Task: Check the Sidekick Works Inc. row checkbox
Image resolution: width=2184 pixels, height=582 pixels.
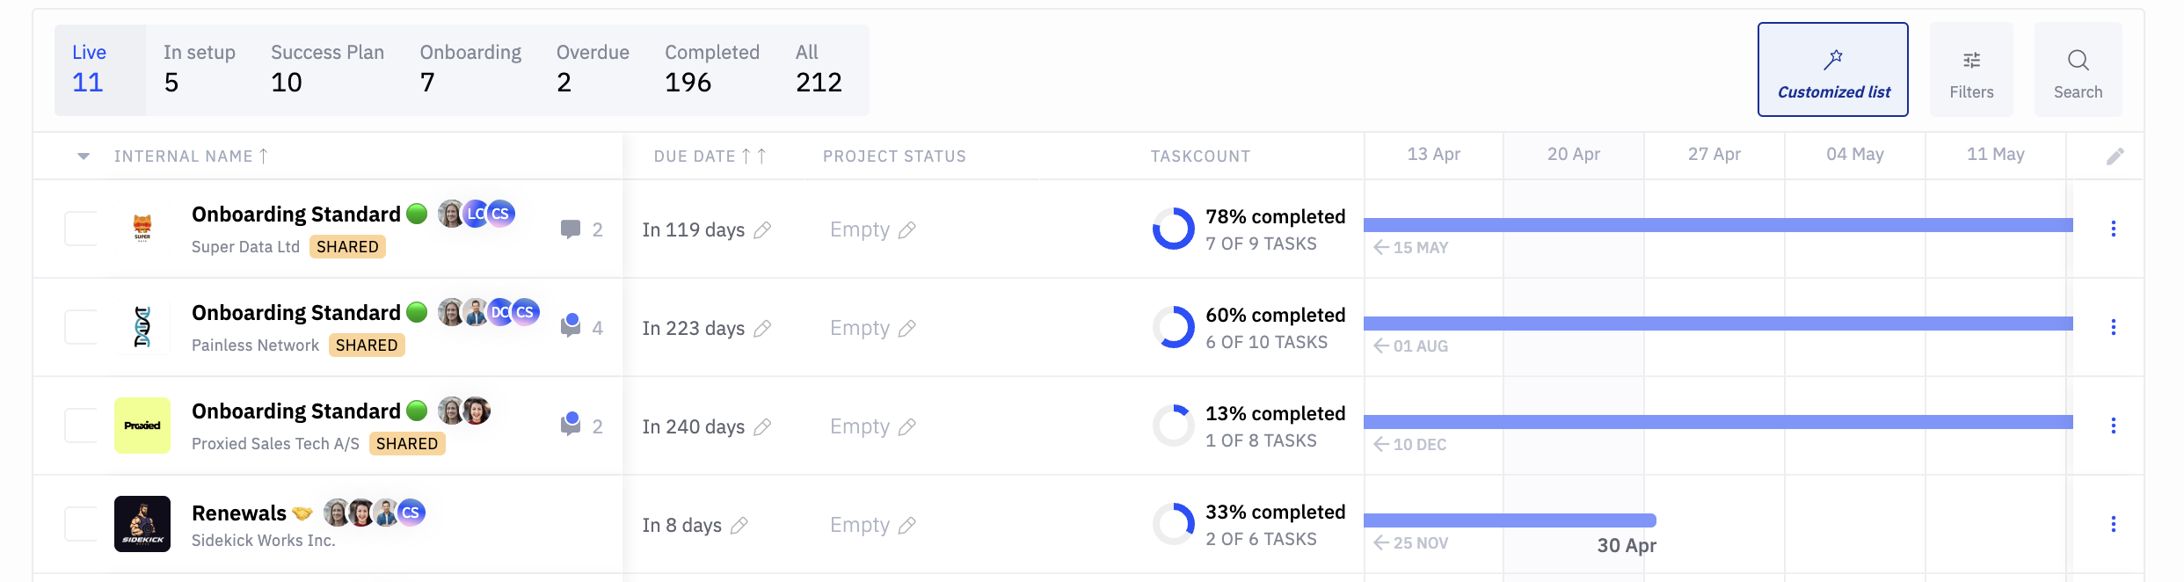Action: tap(80, 524)
